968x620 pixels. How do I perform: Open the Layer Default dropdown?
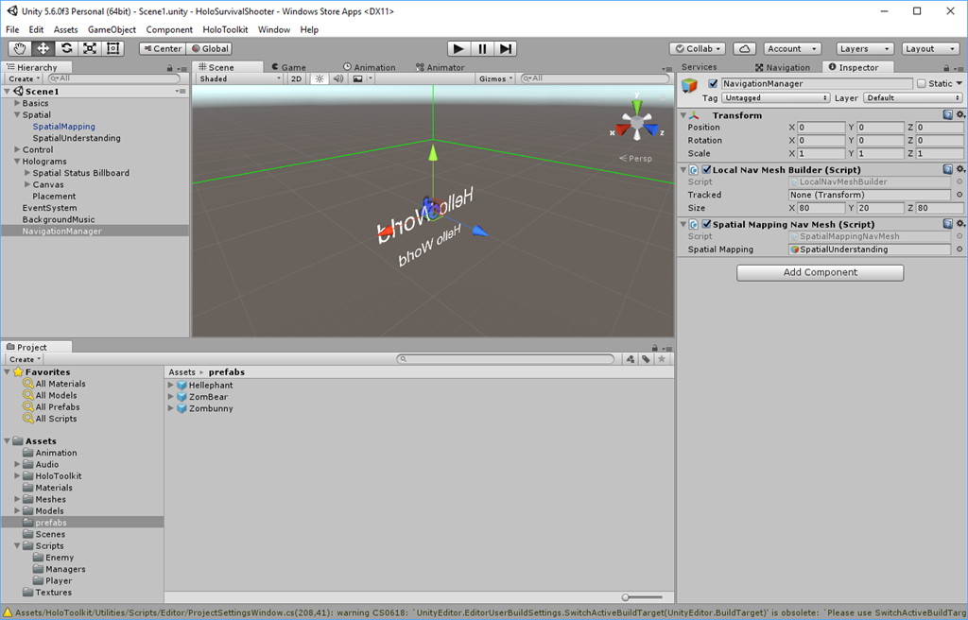913,97
